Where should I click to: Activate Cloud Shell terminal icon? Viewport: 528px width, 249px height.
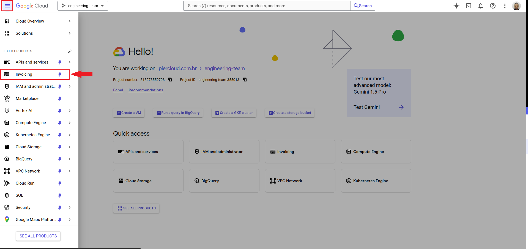coord(469,6)
